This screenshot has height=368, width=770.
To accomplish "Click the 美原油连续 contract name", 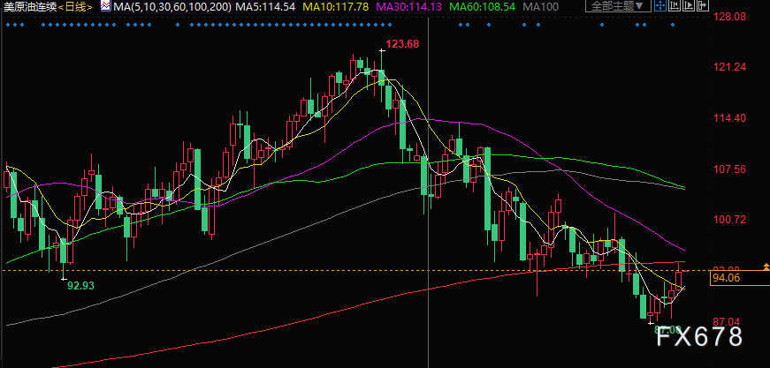I will tap(29, 6).
